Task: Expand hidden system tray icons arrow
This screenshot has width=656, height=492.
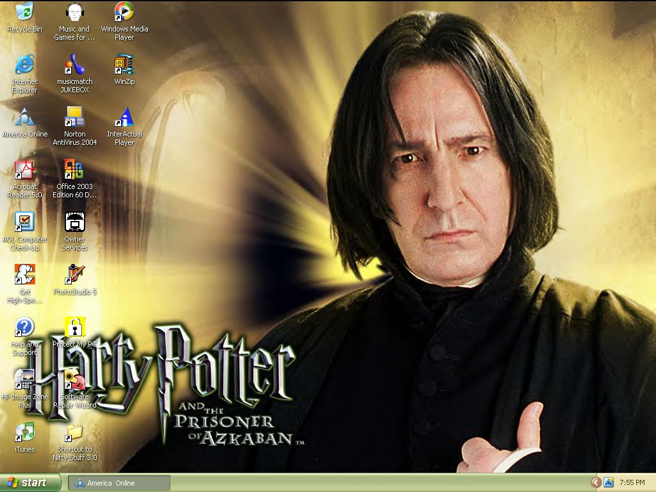Action: pos(596,483)
